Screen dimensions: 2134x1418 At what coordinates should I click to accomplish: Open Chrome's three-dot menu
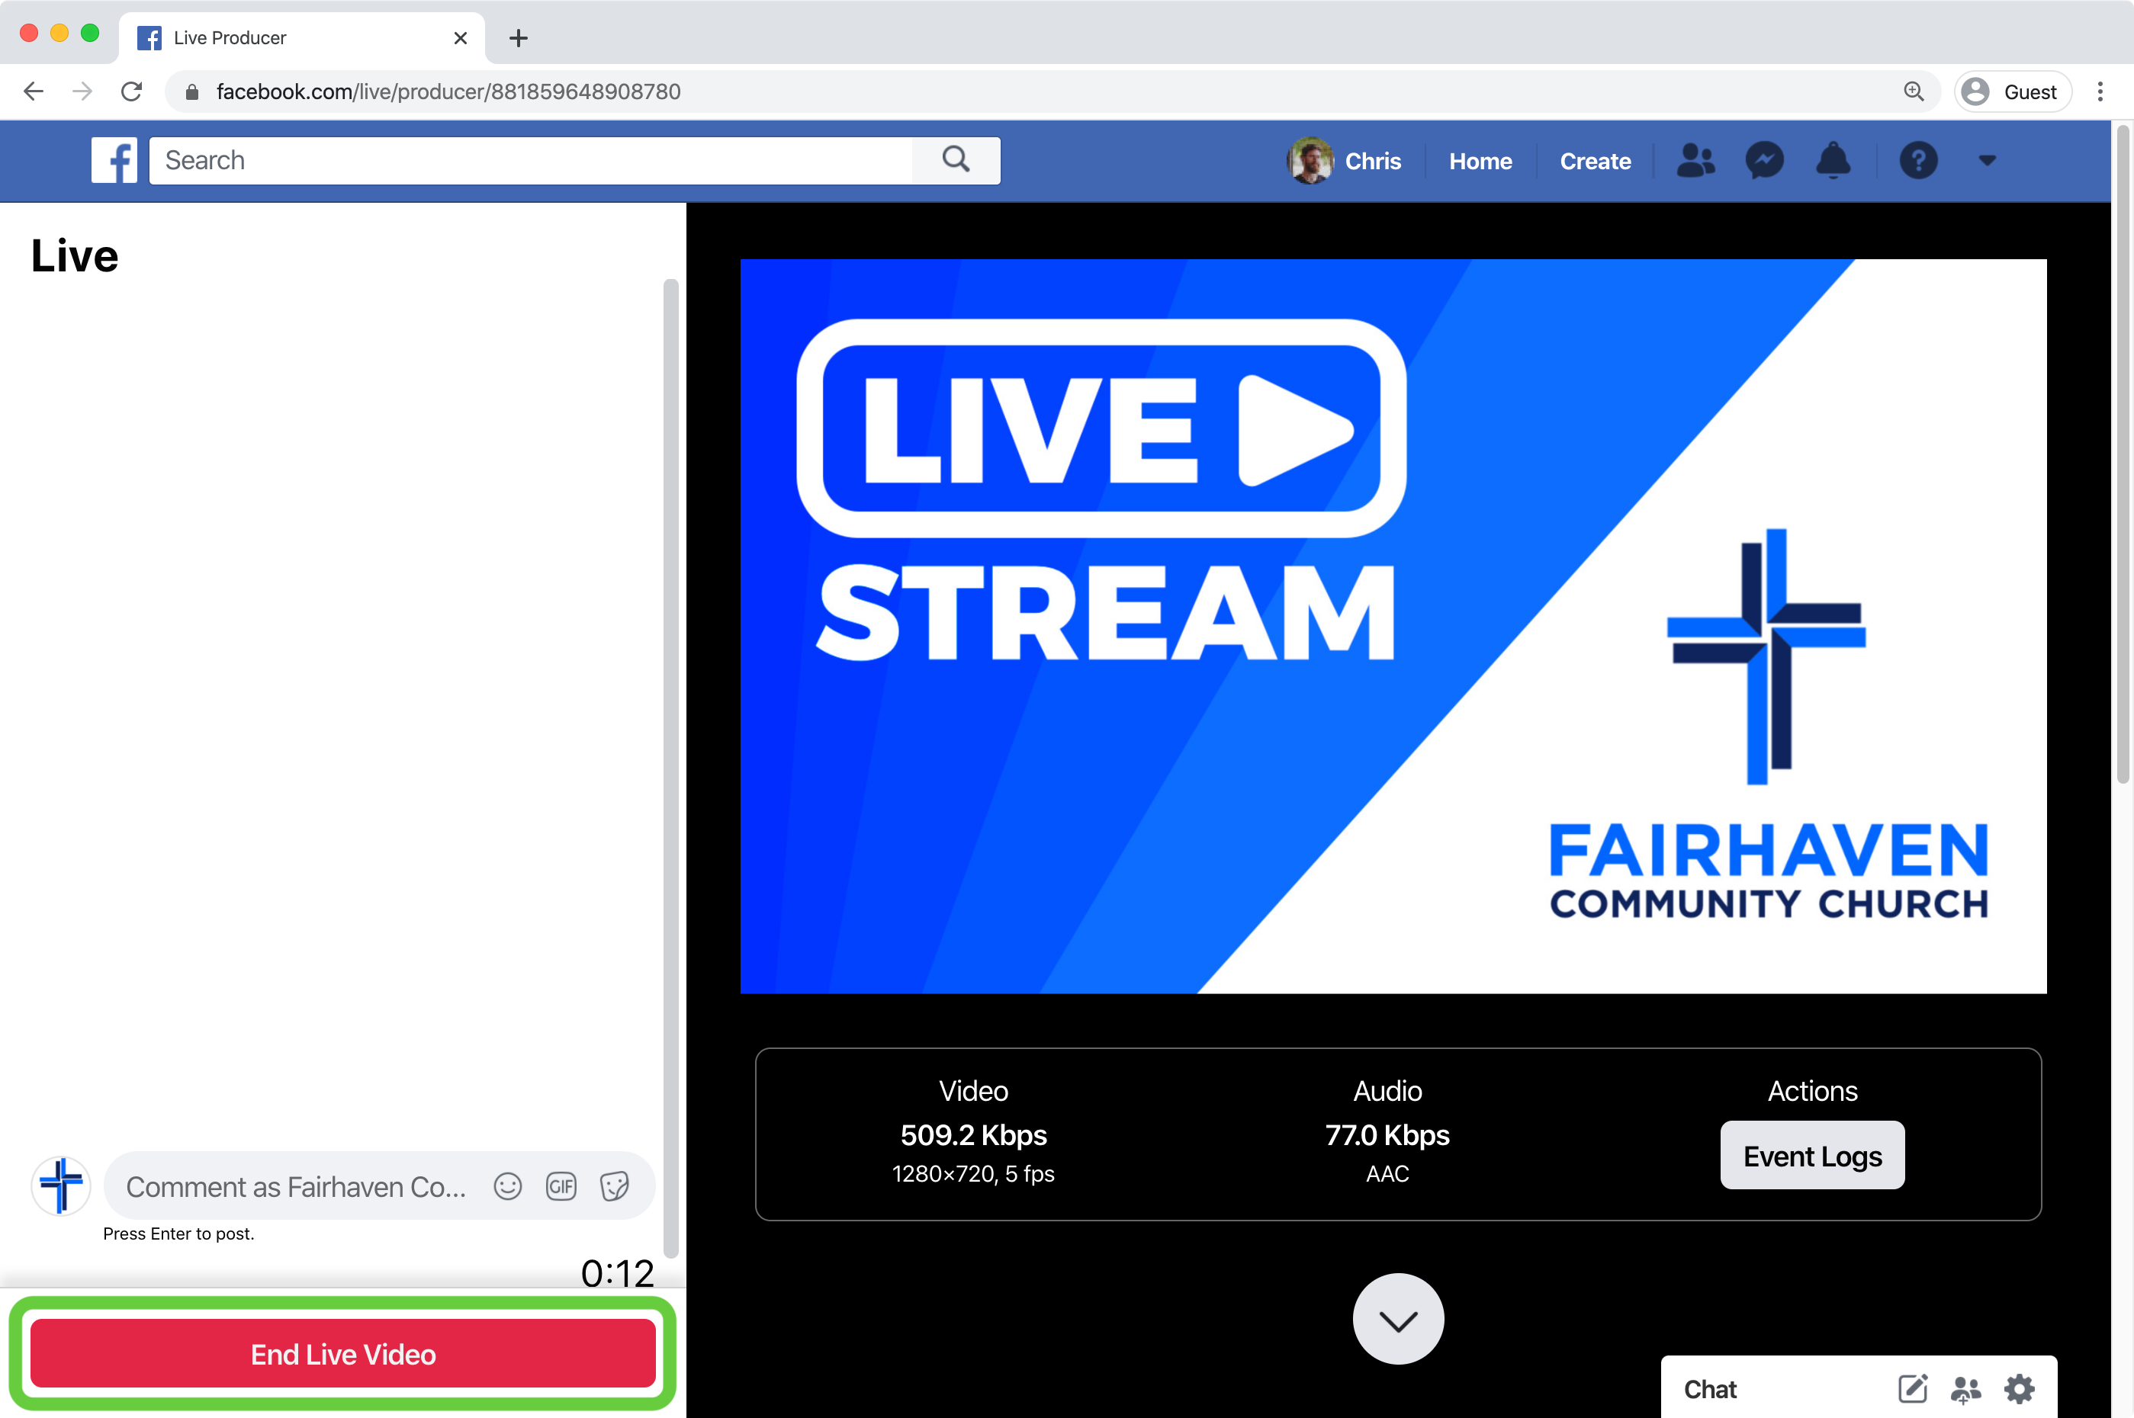(2100, 91)
